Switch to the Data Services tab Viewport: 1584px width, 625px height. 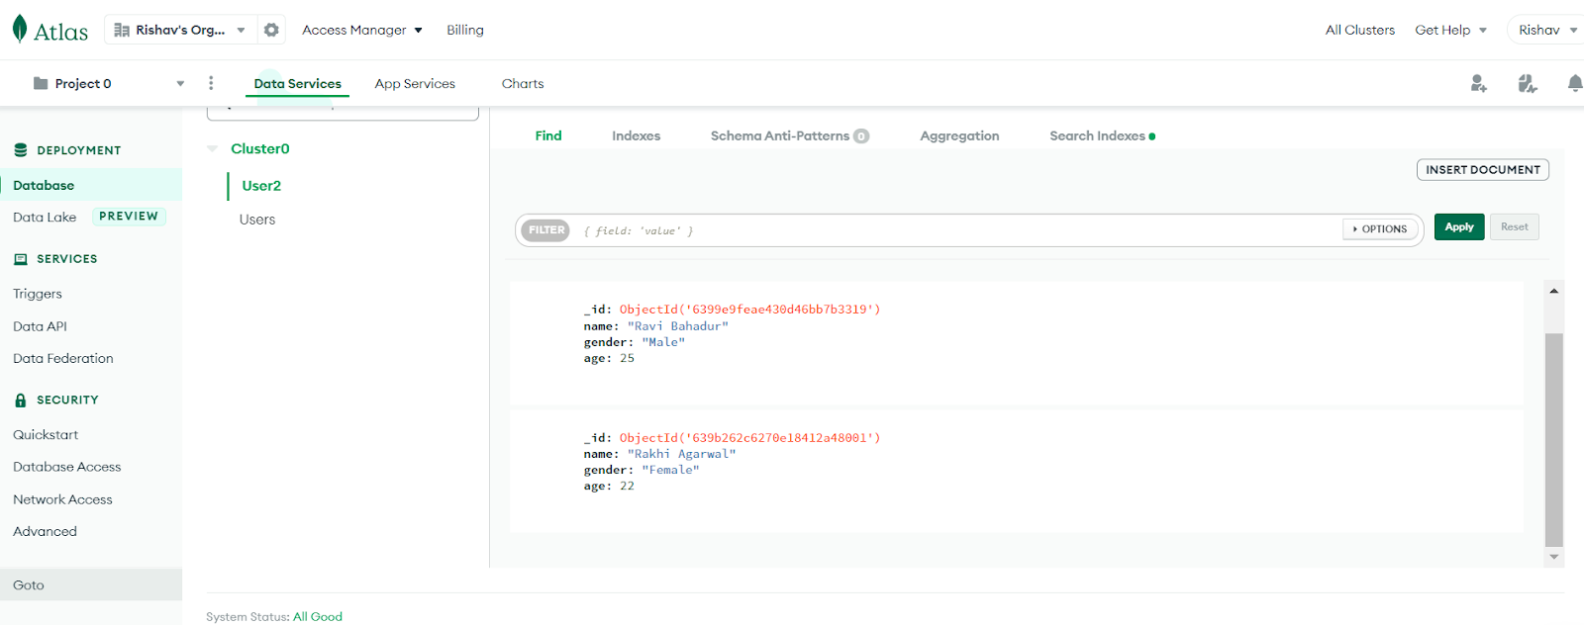pos(297,83)
